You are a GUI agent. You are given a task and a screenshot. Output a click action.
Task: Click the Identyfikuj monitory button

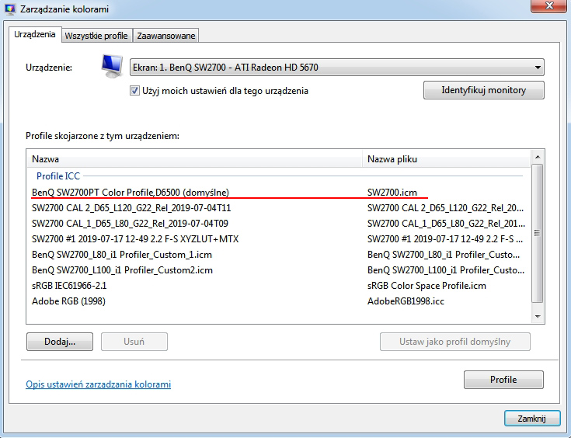point(483,90)
